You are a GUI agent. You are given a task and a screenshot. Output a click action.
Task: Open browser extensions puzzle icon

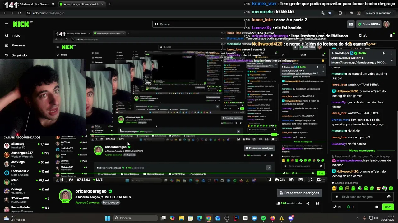coord(340,13)
